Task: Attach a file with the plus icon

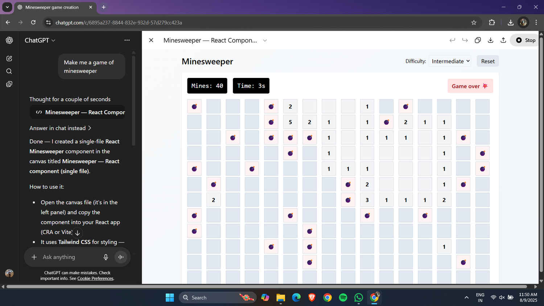Action: pos(34,257)
